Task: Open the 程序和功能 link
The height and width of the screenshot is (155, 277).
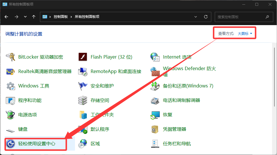Action: point(30,100)
